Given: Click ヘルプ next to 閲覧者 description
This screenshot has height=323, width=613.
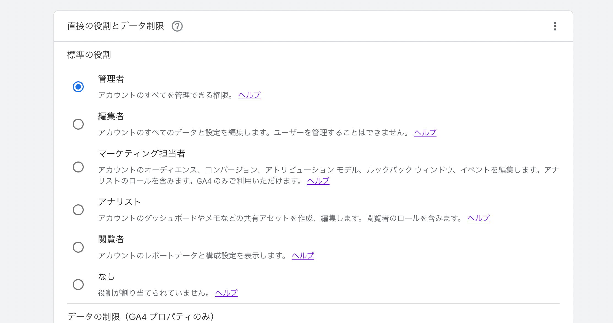Looking at the screenshot, I should pyautogui.click(x=302, y=255).
